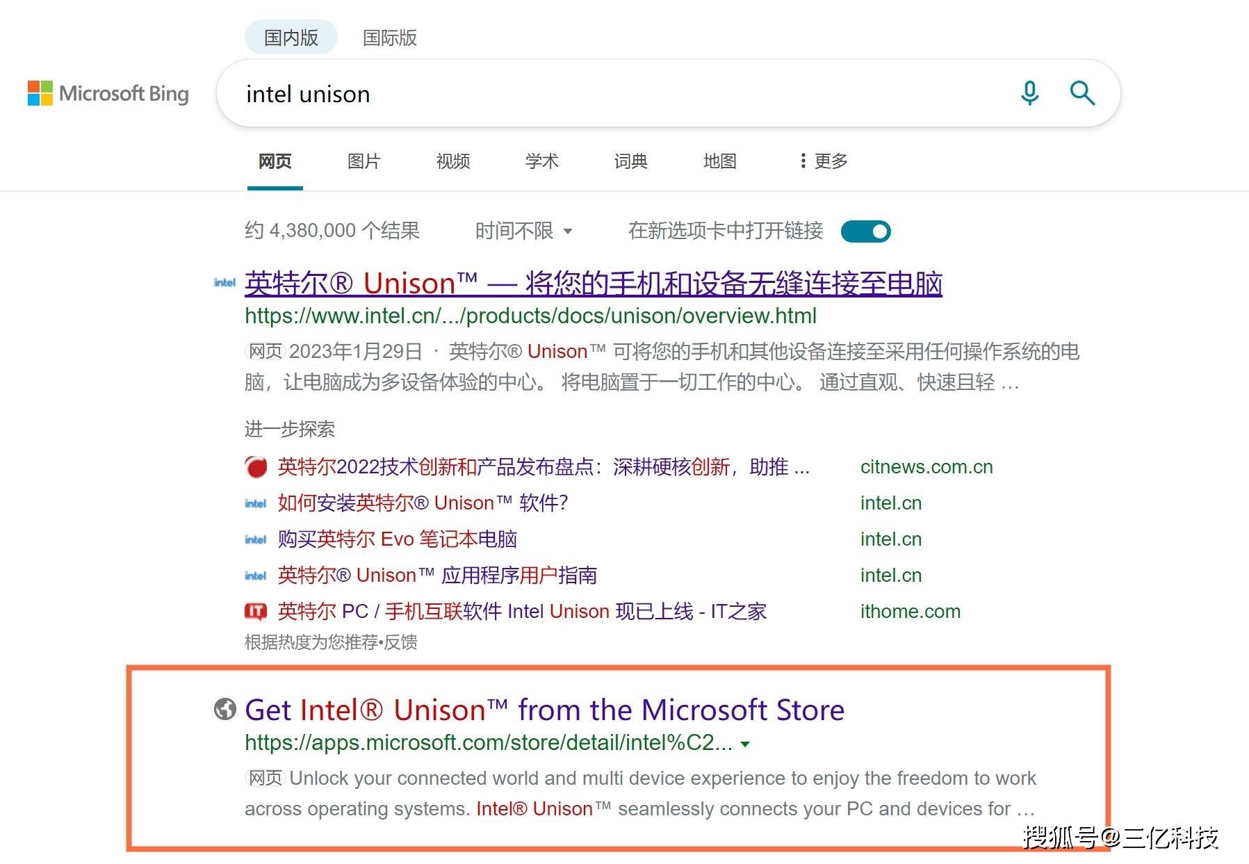The height and width of the screenshot is (864, 1249).
Task: Click the IT之家 red icon
Action: [256, 610]
